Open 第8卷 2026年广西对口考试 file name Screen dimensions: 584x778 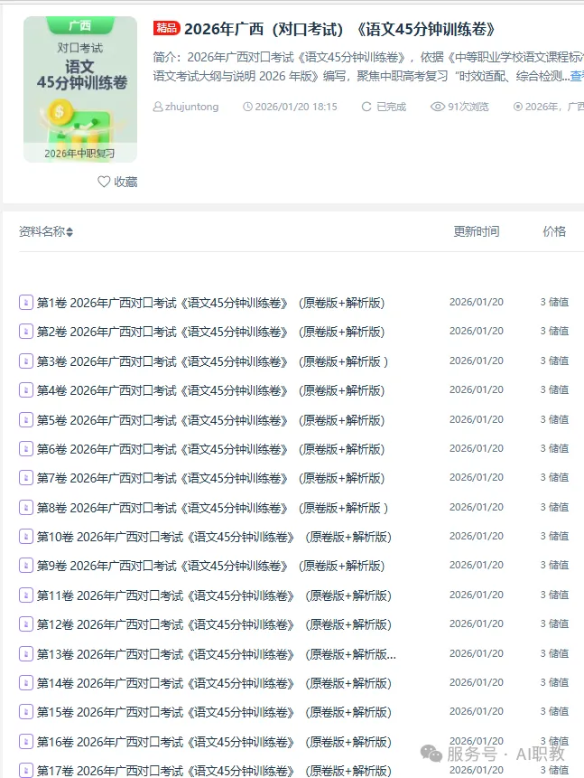pos(213,508)
